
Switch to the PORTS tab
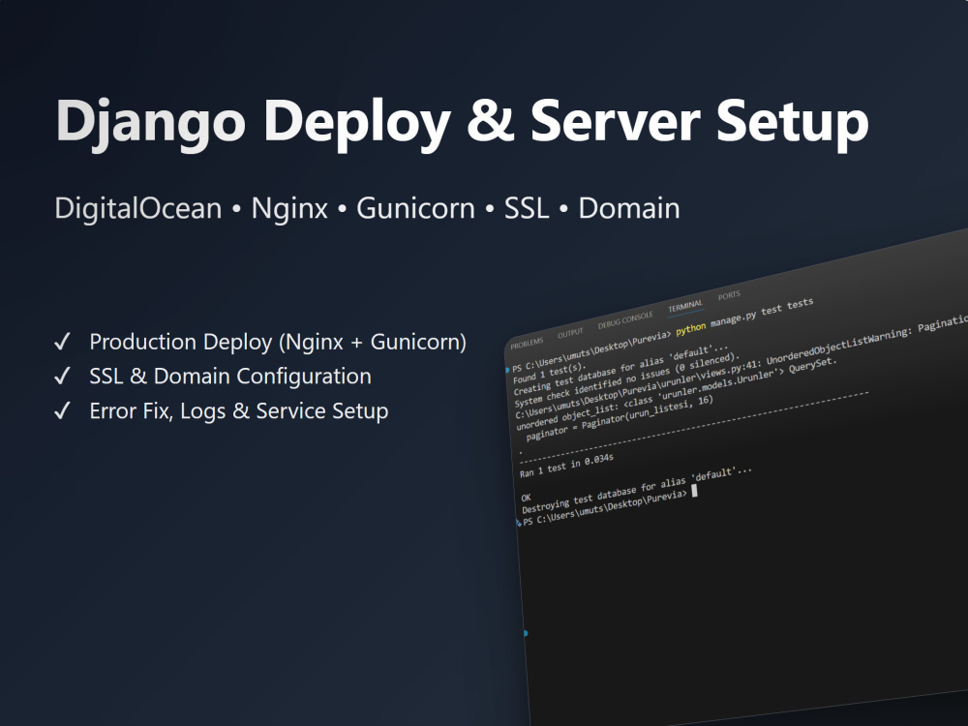point(729,295)
